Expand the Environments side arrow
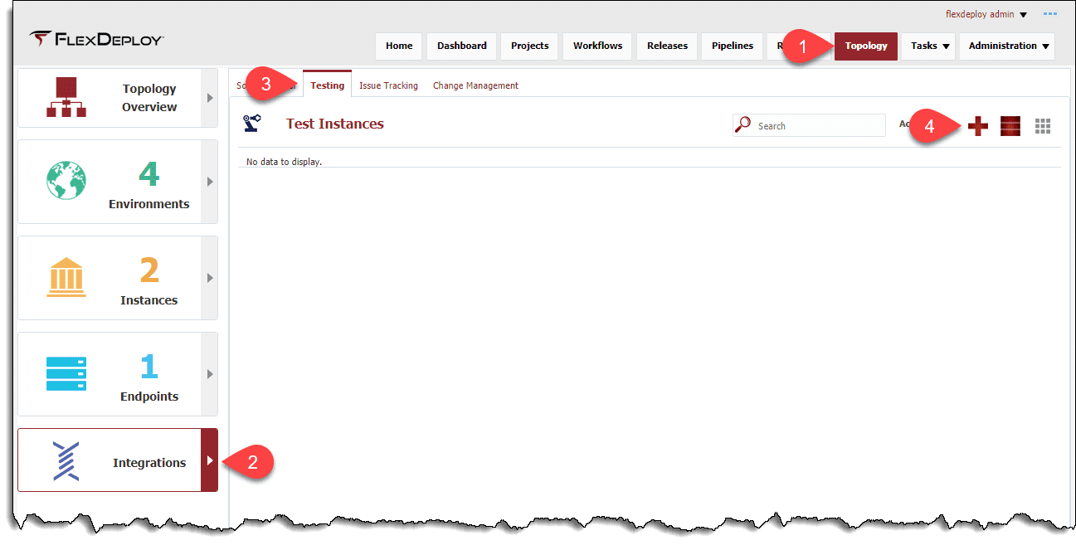Image resolution: width=1076 pixels, height=550 pixels. (210, 182)
